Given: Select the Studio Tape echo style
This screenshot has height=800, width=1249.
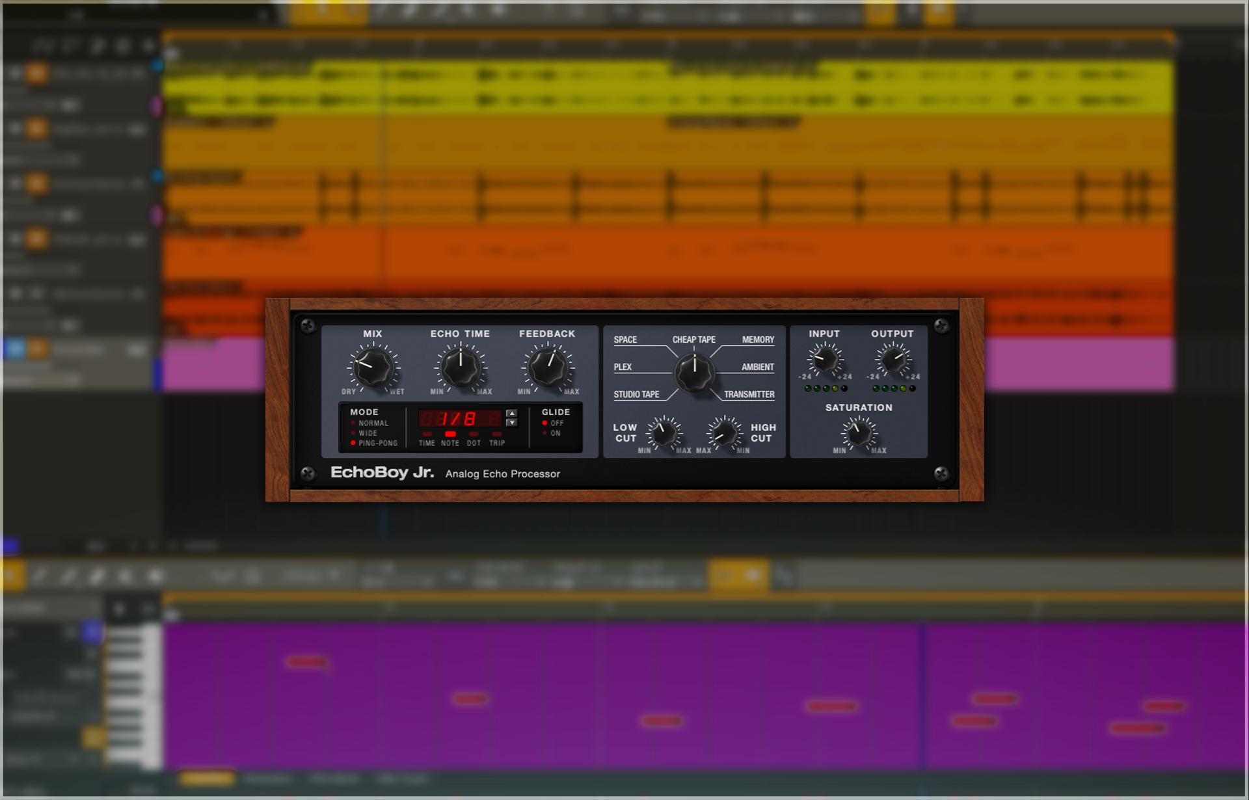Looking at the screenshot, I should 636,394.
